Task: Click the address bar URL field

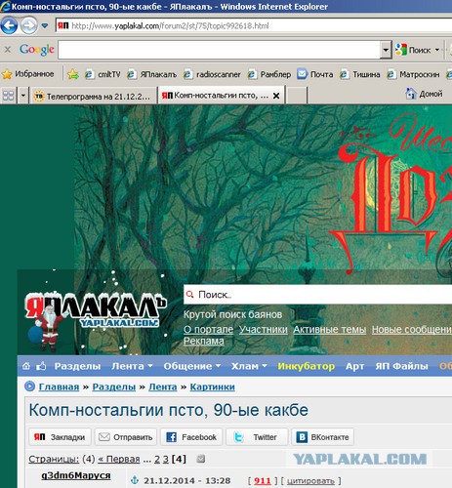Action: pos(254,26)
